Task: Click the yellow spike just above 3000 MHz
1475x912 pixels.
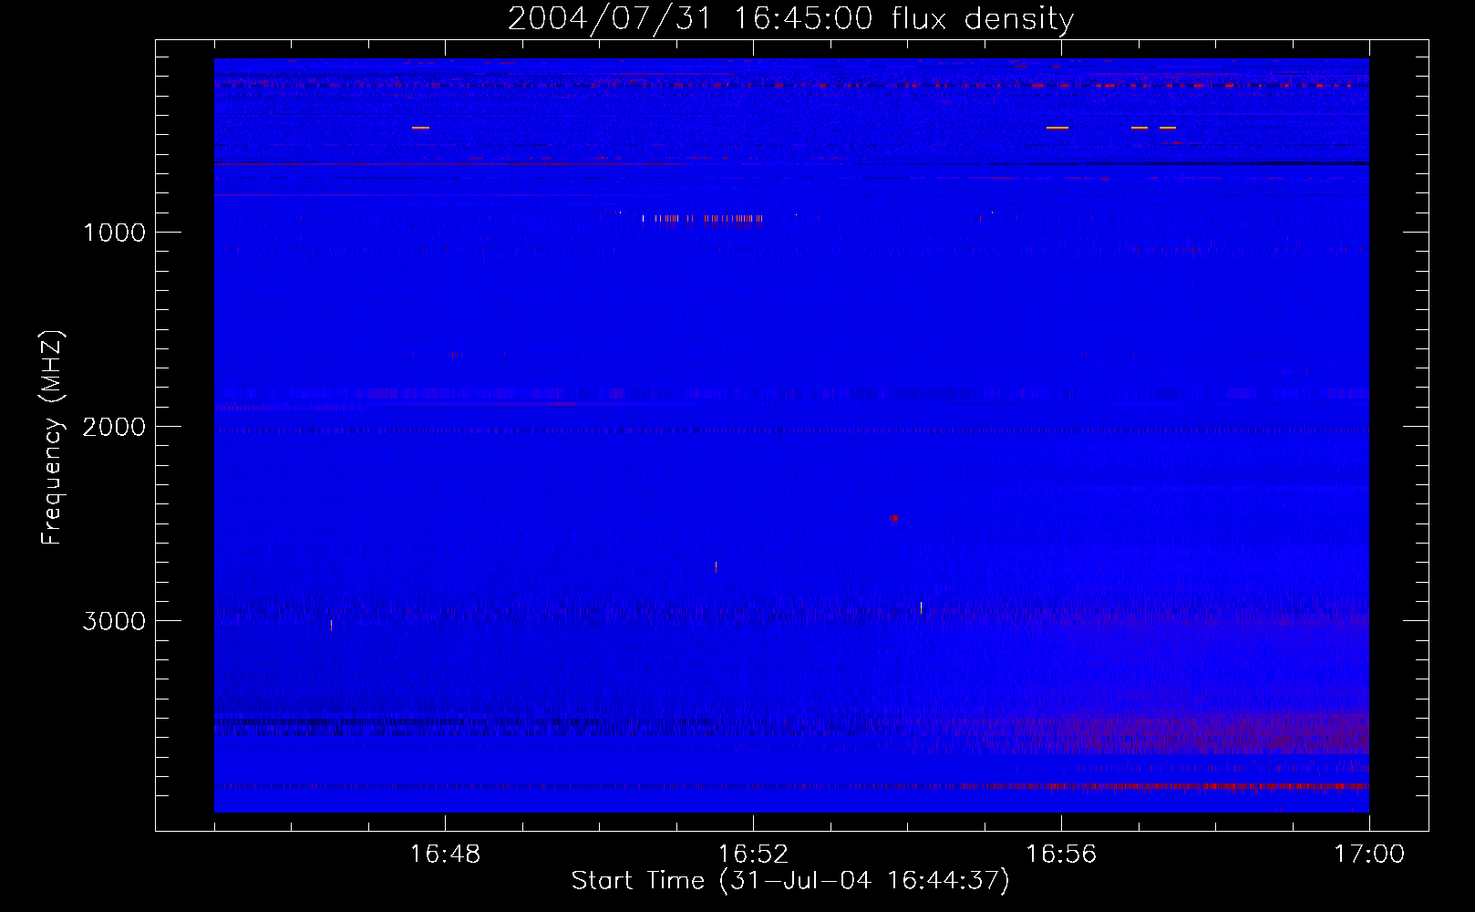Action: (921, 607)
